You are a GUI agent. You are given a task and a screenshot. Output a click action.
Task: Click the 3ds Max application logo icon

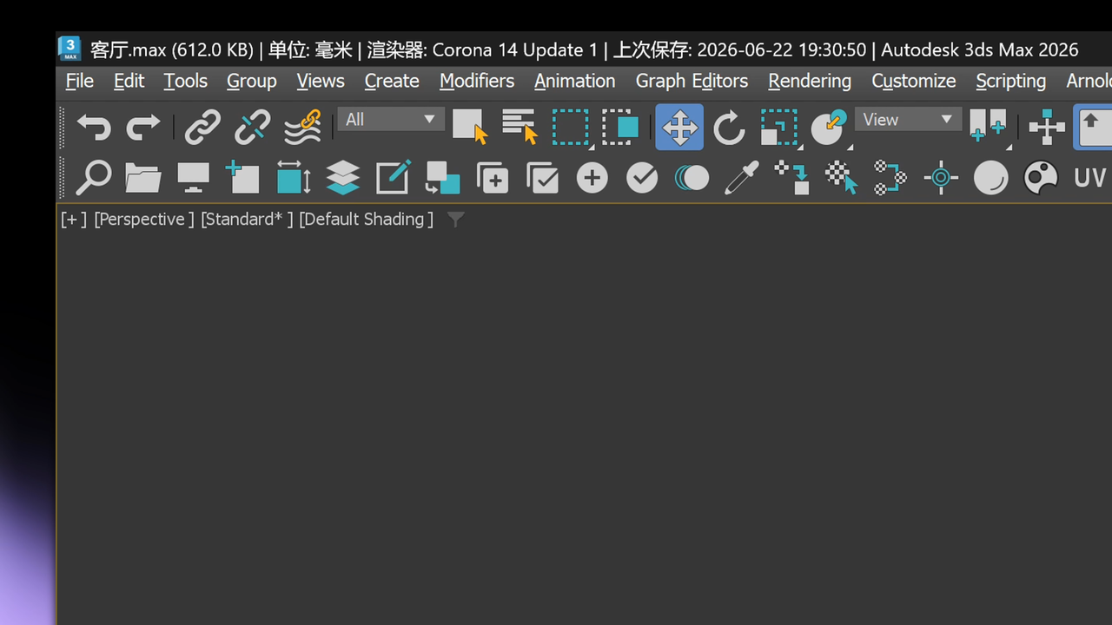click(x=69, y=49)
